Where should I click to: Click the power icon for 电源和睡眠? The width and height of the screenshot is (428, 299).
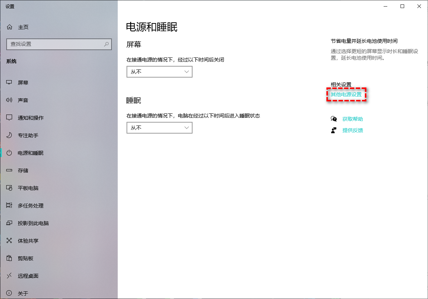tap(9, 153)
